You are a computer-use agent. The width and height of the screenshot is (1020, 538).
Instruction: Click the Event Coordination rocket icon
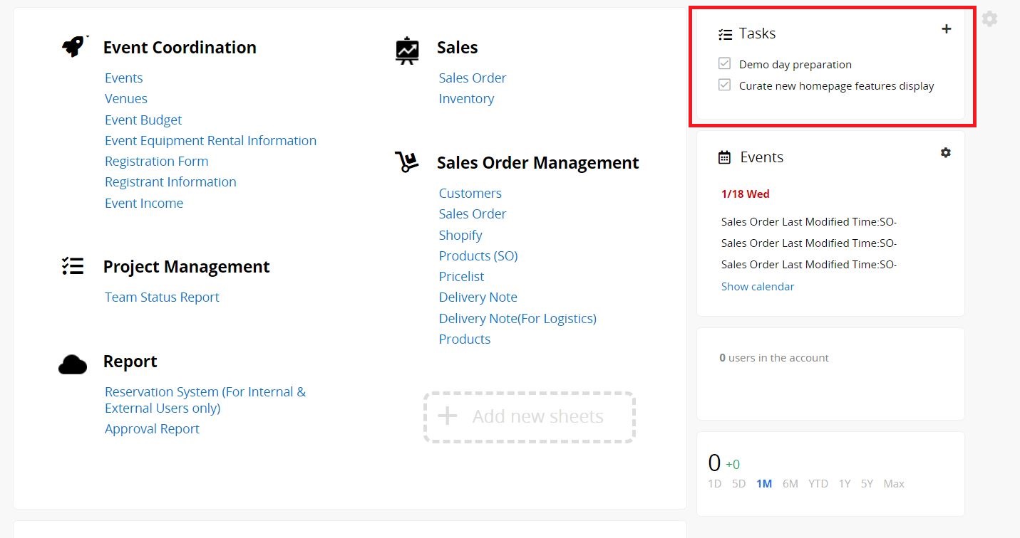[x=74, y=47]
